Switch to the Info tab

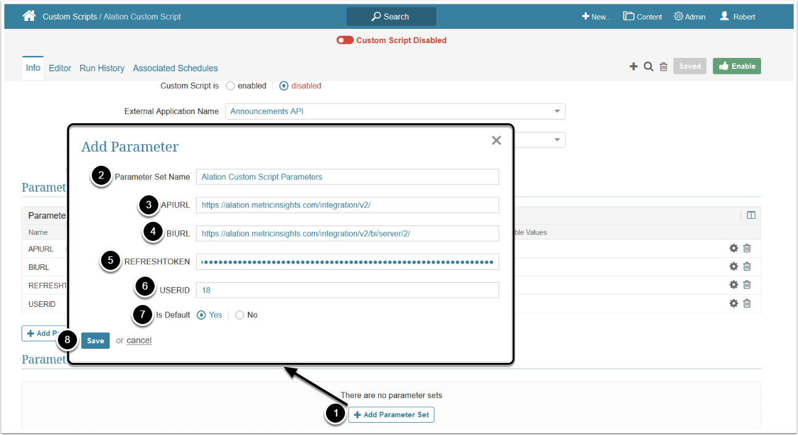coord(33,68)
